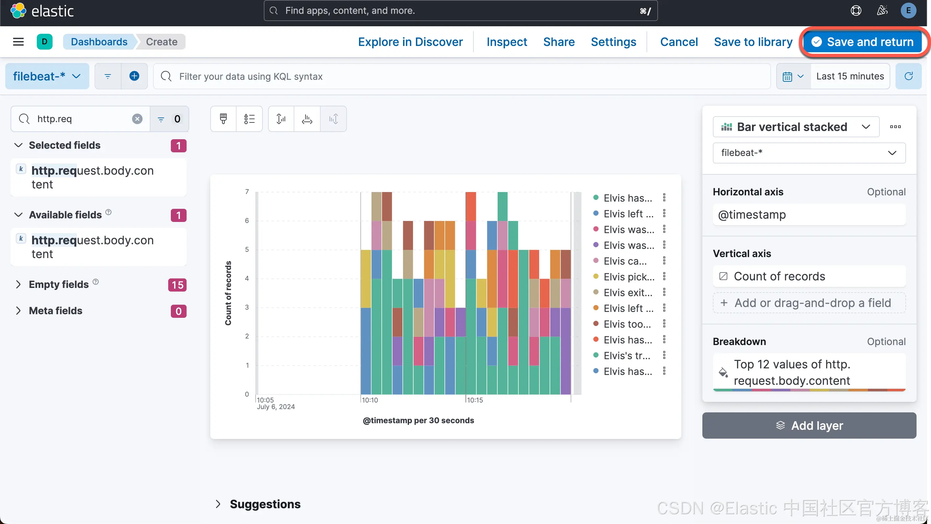931x524 pixels.
Task: Open breakdown color palette for Top 12 values
Action: [x=723, y=372]
